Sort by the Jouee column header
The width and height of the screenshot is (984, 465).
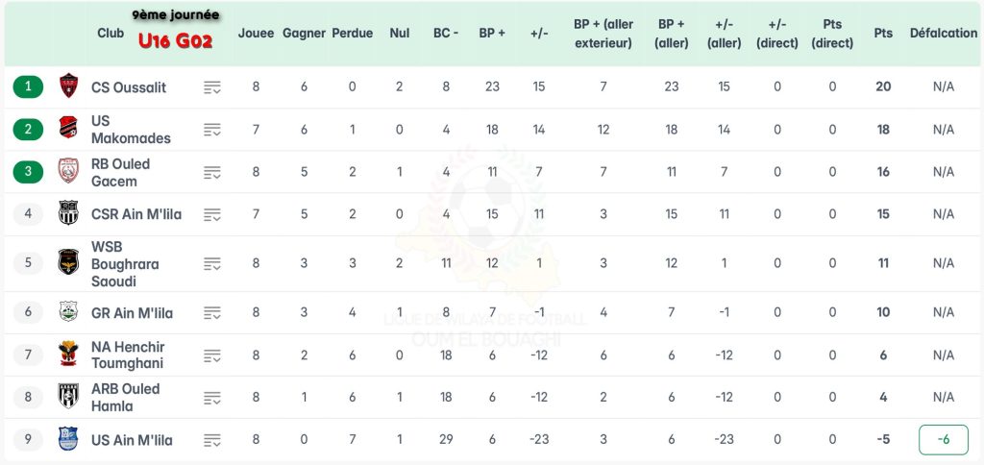256,33
